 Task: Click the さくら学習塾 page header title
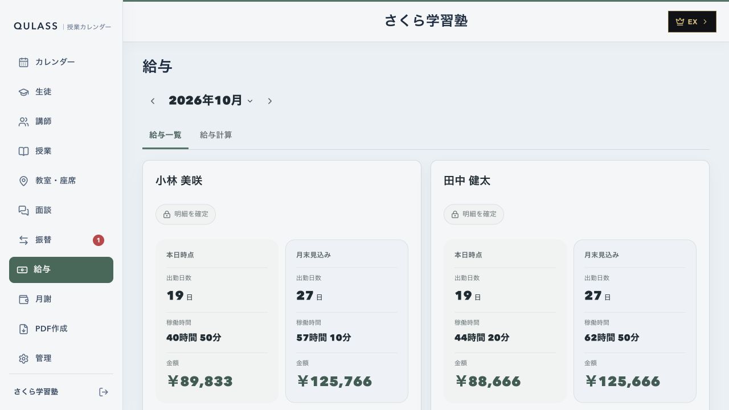point(426,20)
